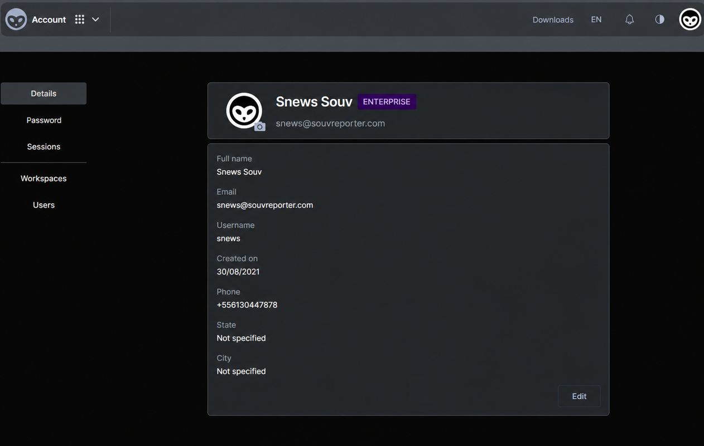
Task: Click the Full name label
Action: click(x=234, y=159)
